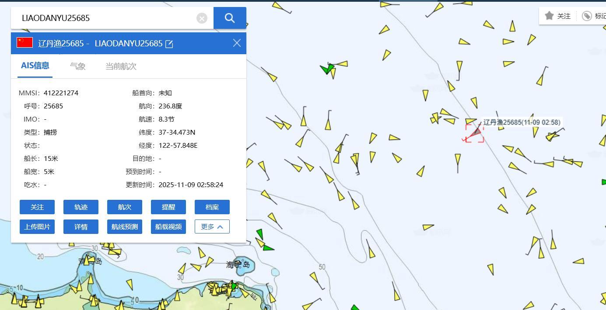This screenshot has width=606, height=310.
Task: Close the vessel info panel
Action: click(x=237, y=43)
